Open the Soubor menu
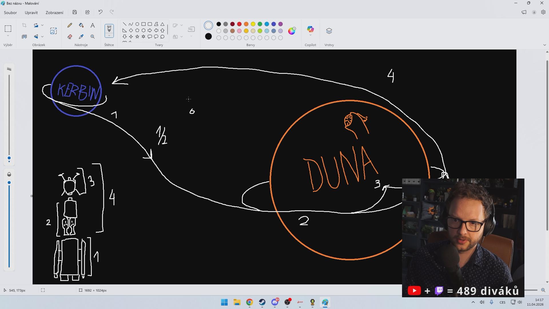549x309 pixels. 10,13
